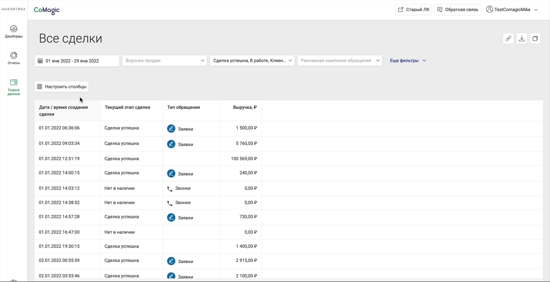550x282 pixels.
Task: Open the Отчеты sidebar section
Action: (x=14, y=58)
